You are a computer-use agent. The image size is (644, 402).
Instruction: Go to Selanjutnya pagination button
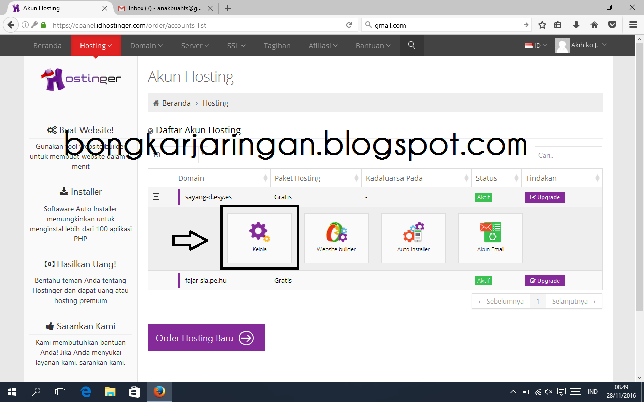(x=574, y=301)
